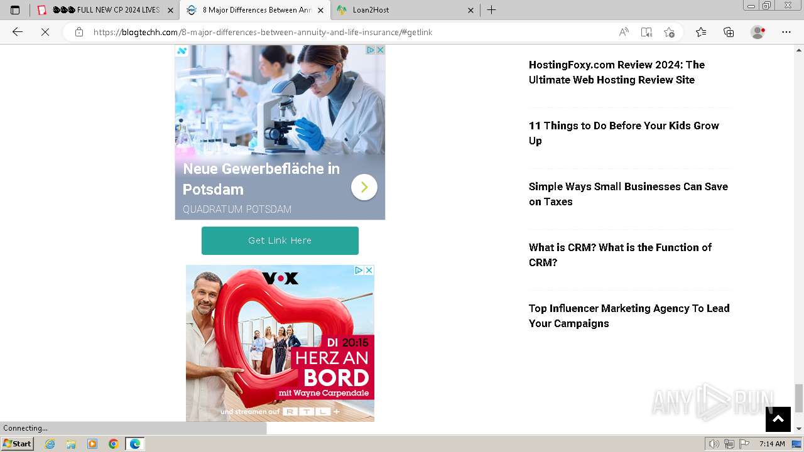Open the Favorites list

701,32
